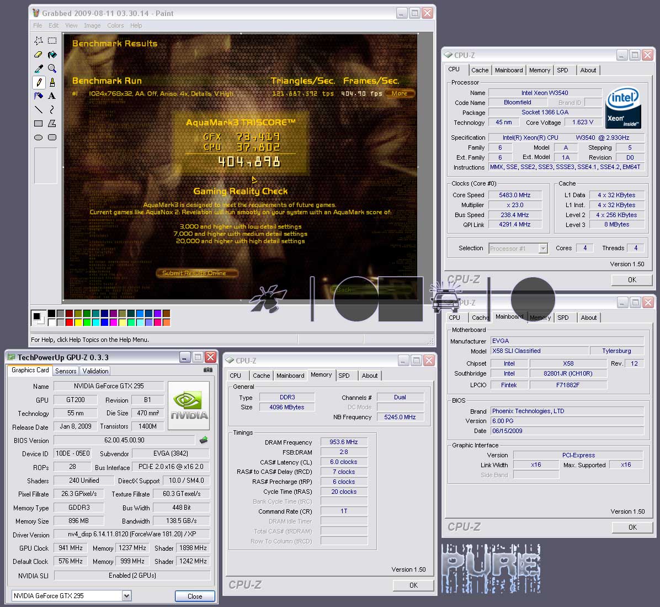Open the Cache tab in top CPU-Z window
This screenshot has width=660, height=607.
(480, 70)
